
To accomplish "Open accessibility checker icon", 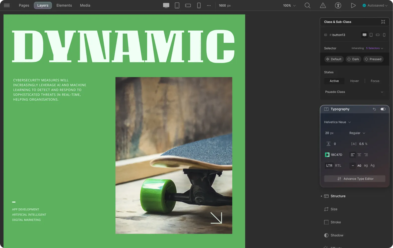I will [338, 5].
